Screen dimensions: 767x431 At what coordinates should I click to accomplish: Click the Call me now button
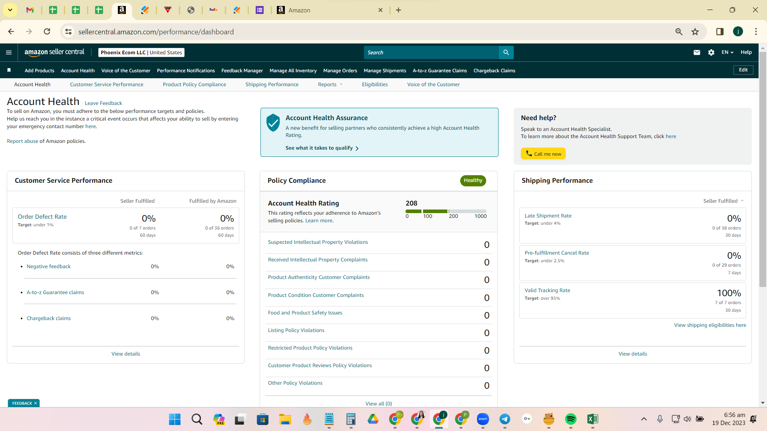click(x=543, y=154)
